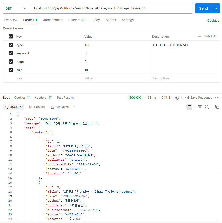Screen dimensions: 222x223
Task: Click the response body vertical scrollbar
Action: (218, 166)
